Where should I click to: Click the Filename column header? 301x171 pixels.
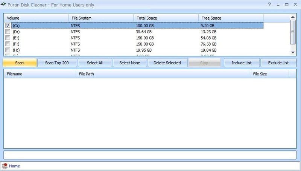click(x=40, y=74)
